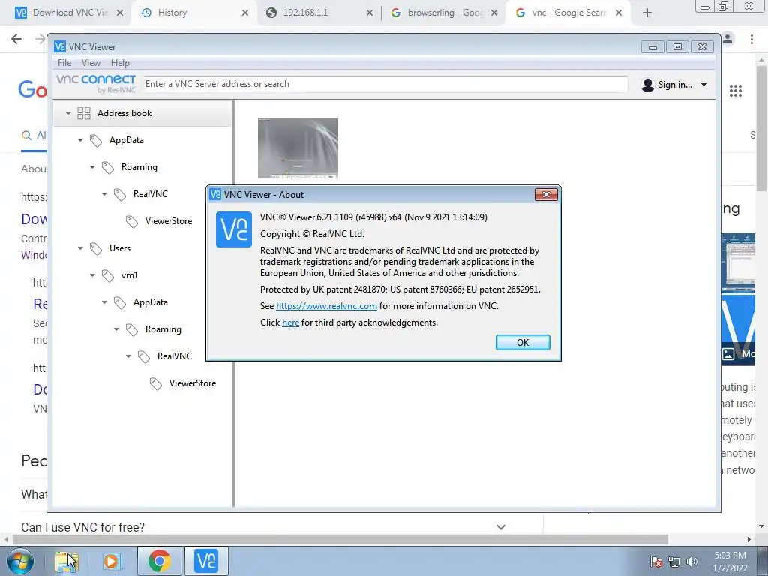Click the volume speaker tray icon
Image resolution: width=768 pixels, height=576 pixels.
click(x=692, y=562)
